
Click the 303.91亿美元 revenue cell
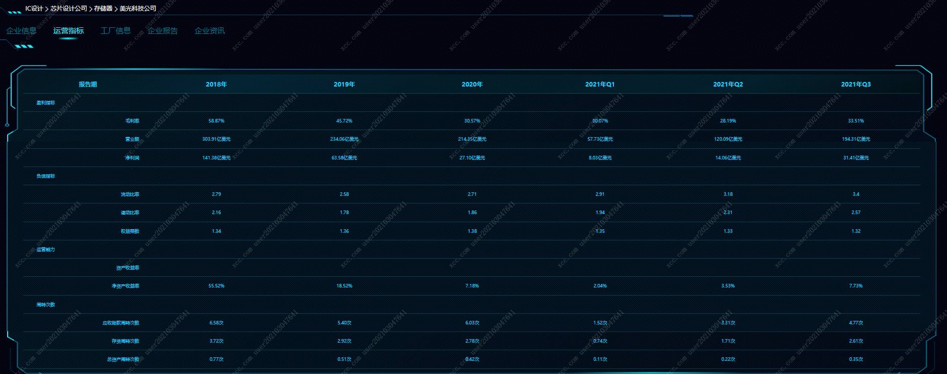[216, 139]
